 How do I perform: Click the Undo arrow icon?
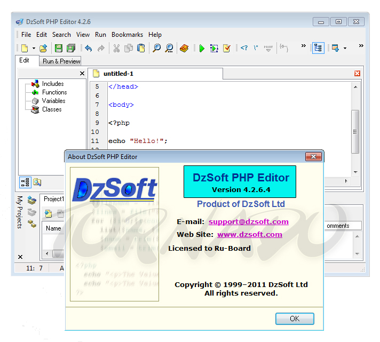89,48
